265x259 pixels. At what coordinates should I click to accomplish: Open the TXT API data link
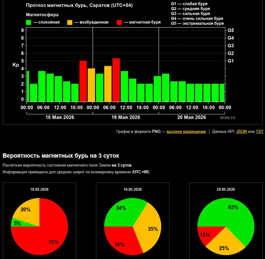coord(259,132)
